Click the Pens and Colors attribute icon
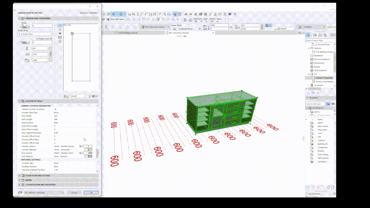370x208 pixels. click(x=312, y=130)
